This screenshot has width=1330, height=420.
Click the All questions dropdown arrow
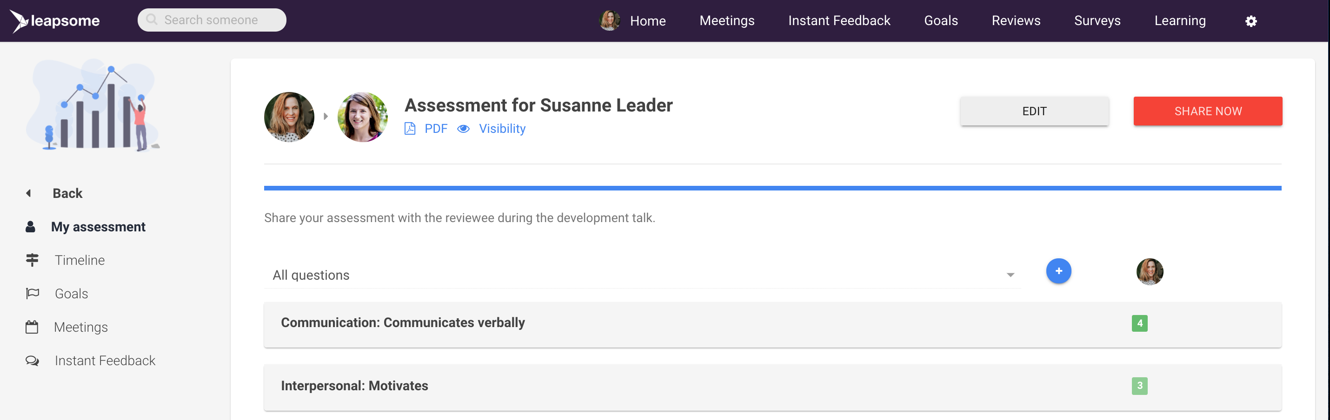pos(1011,275)
